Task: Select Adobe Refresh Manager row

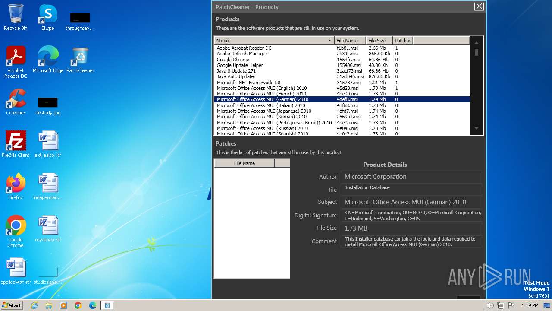Action: (x=342, y=54)
